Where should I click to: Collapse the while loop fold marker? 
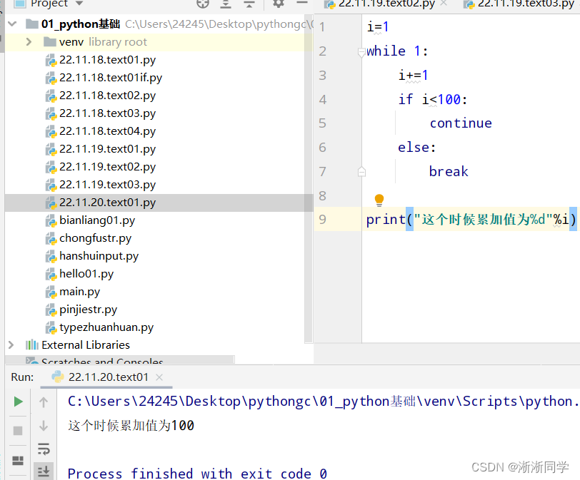pyautogui.click(x=361, y=53)
